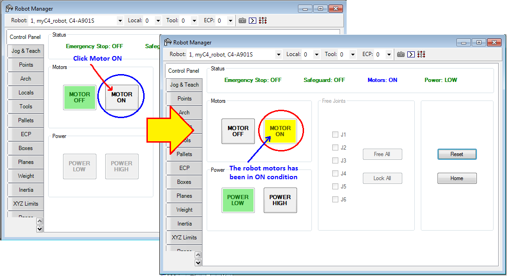Viewport: 507px width, 276px height.
Task: Click tab list up arrow in back window
Action: coord(39,221)
